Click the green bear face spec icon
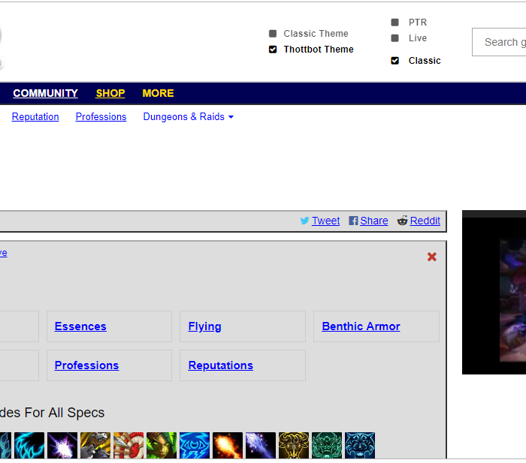 [326, 446]
